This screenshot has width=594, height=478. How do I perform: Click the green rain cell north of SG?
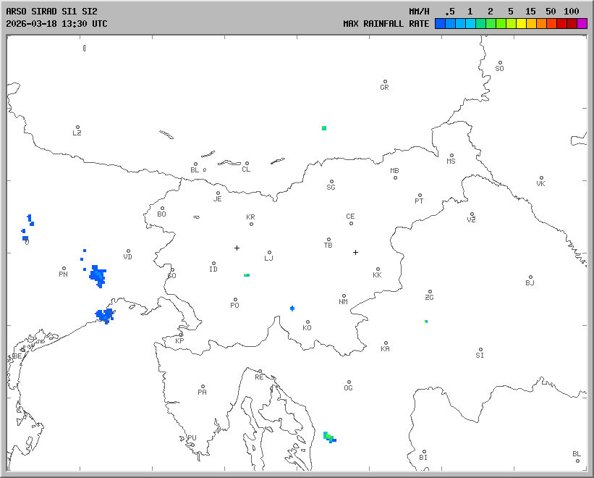pyautogui.click(x=324, y=128)
